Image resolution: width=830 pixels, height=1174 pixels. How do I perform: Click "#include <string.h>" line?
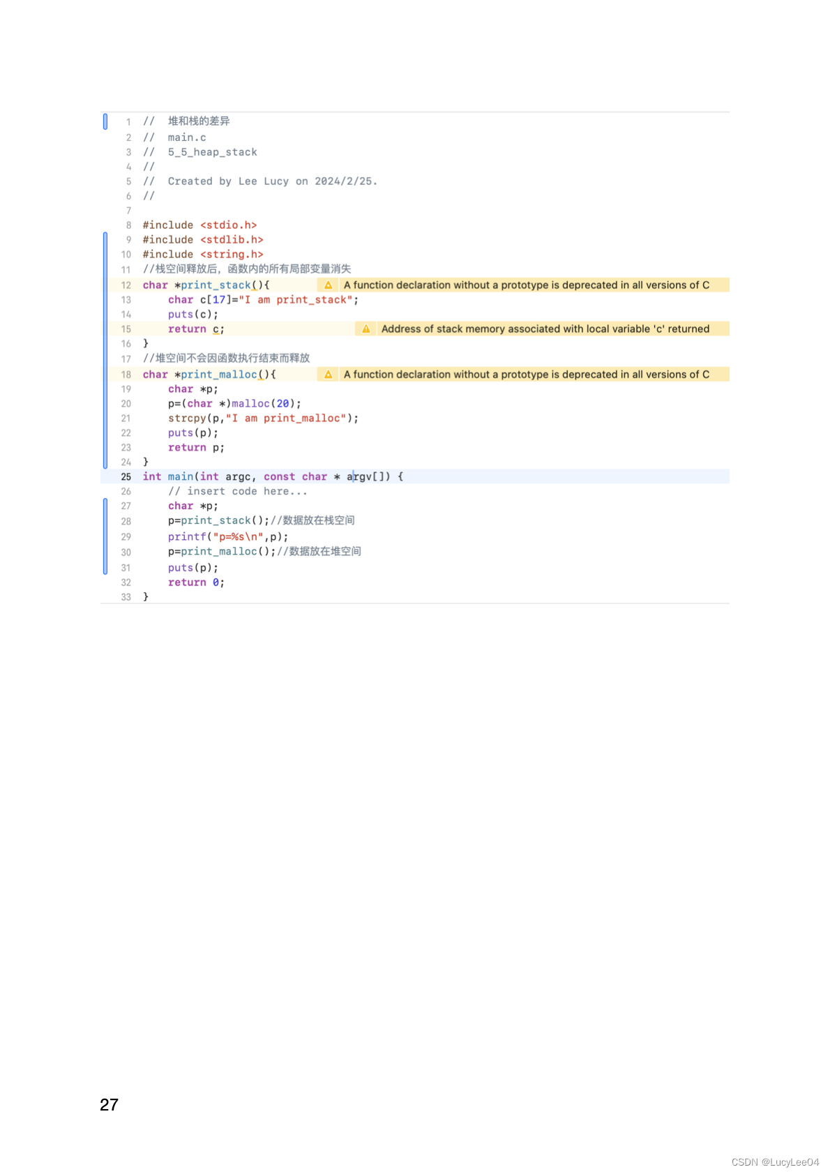[x=203, y=255]
